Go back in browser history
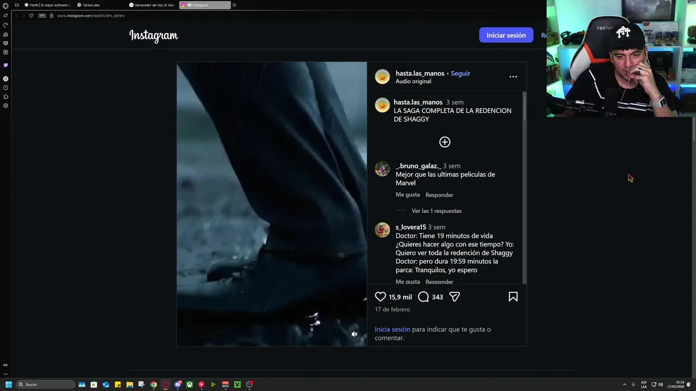This screenshot has width=696, height=391. 16,16
